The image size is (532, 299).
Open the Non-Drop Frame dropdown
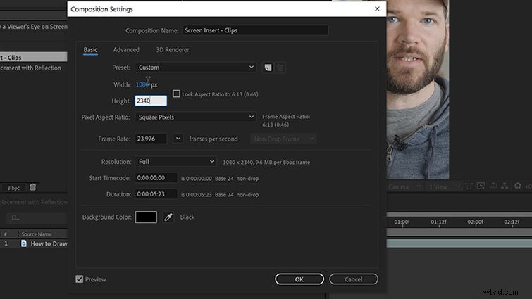(x=284, y=139)
